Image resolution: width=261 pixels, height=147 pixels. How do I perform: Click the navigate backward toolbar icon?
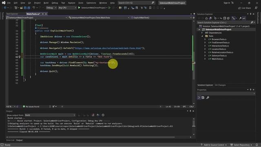pyautogui.click(x=5, y=8)
